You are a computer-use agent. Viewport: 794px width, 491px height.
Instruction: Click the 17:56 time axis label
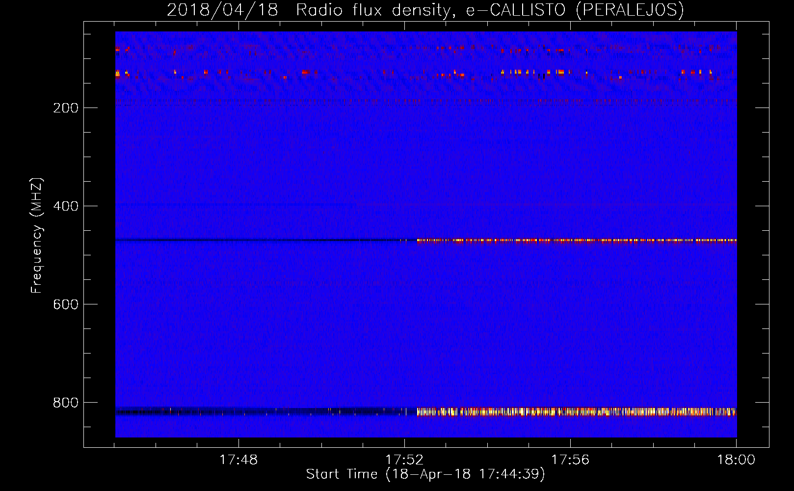570,460
